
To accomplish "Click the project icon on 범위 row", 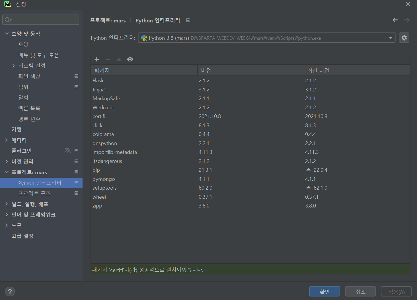I will (x=76, y=87).
